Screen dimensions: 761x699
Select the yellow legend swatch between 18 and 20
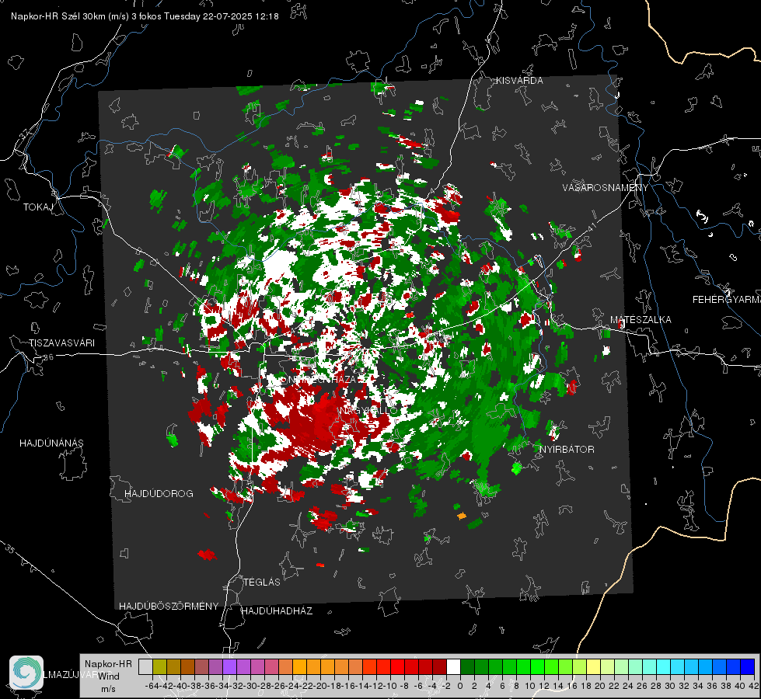pos(593,666)
